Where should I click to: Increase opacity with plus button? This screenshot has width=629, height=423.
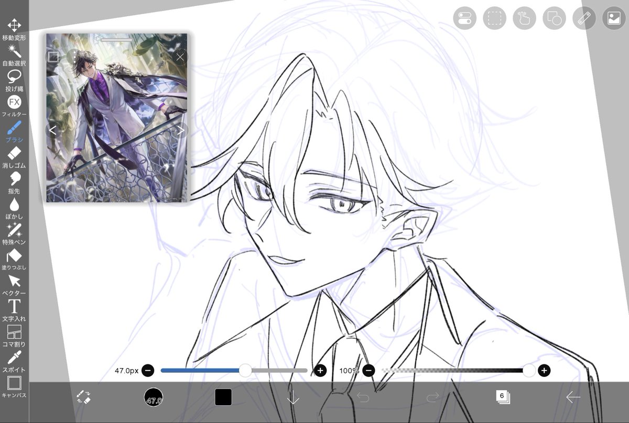click(x=544, y=371)
